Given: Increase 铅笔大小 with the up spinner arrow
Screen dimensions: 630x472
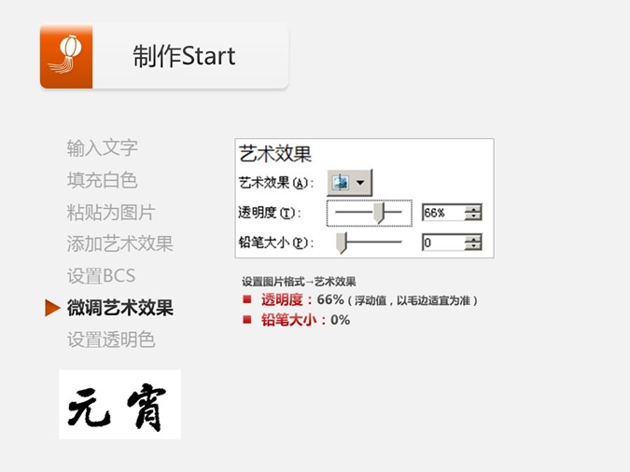Looking at the screenshot, I should click(474, 239).
